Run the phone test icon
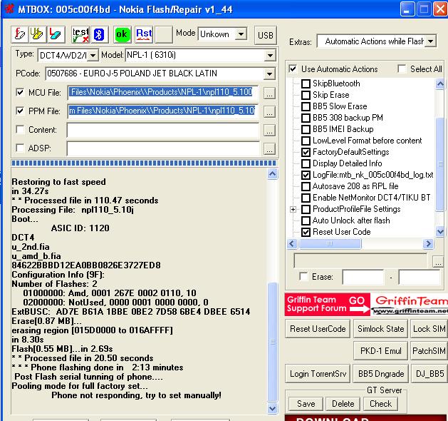The height and width of the screenshot is (421, 448). 80,34
